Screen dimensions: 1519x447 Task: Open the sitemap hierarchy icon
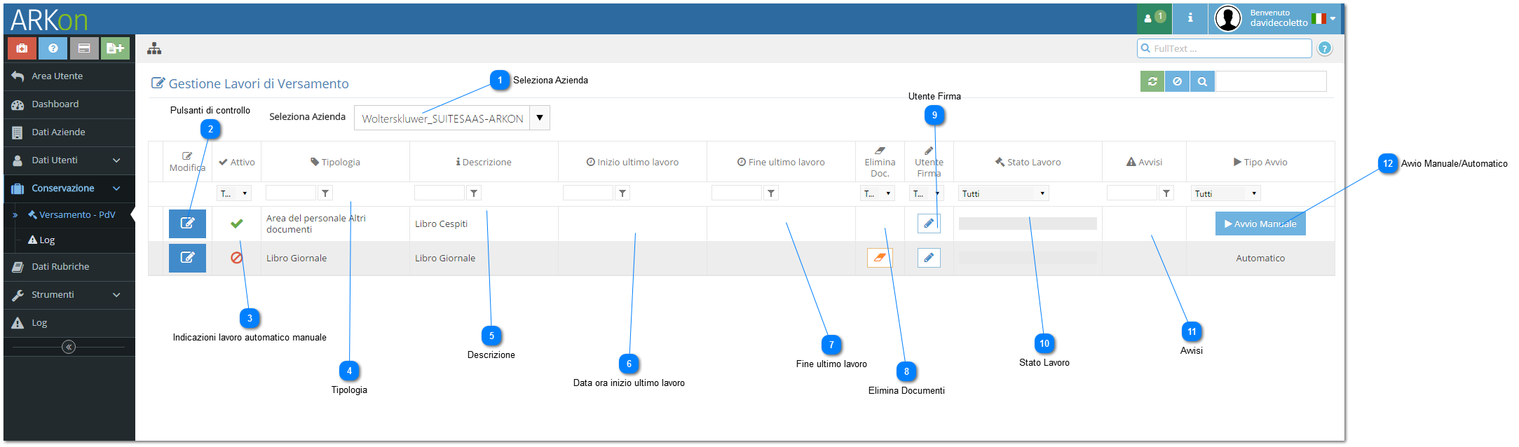pos(154,48)
